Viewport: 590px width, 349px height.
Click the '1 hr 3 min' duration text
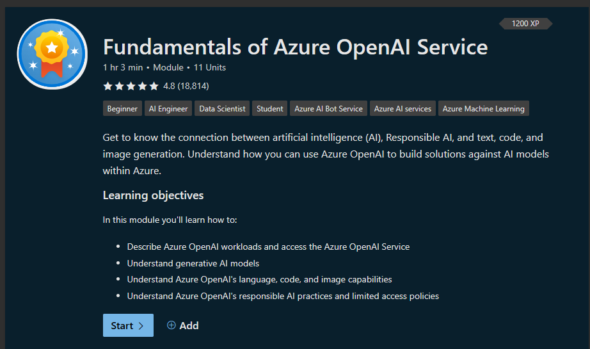coord(123,68)
